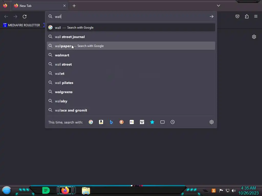Choose 'walmart' suggestion

coord(131,55)
